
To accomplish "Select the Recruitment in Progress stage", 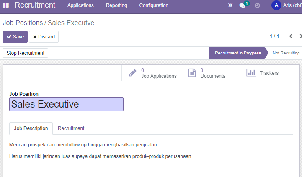I will point(237,53).
